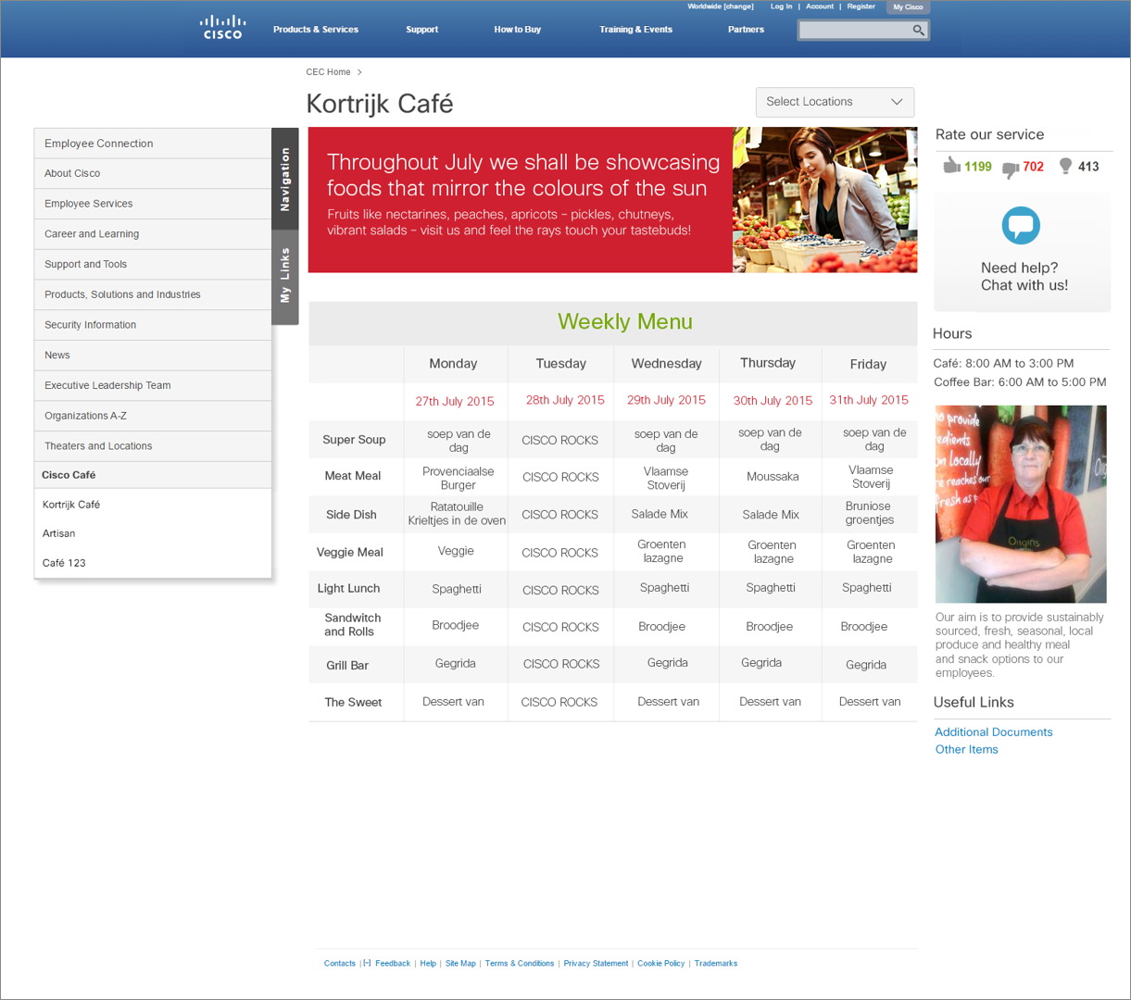Viewport: 1131px width, 1000px height.
Task: Select Security Information in navigation
Action: point(153,325)
